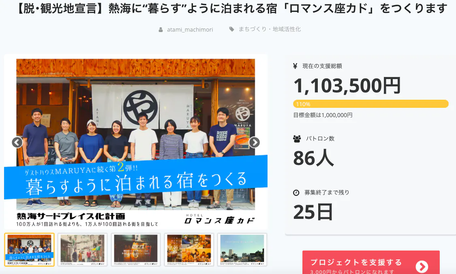Click the プロジェクトを支援する button

pyautogui.click(x=371, y=262)
